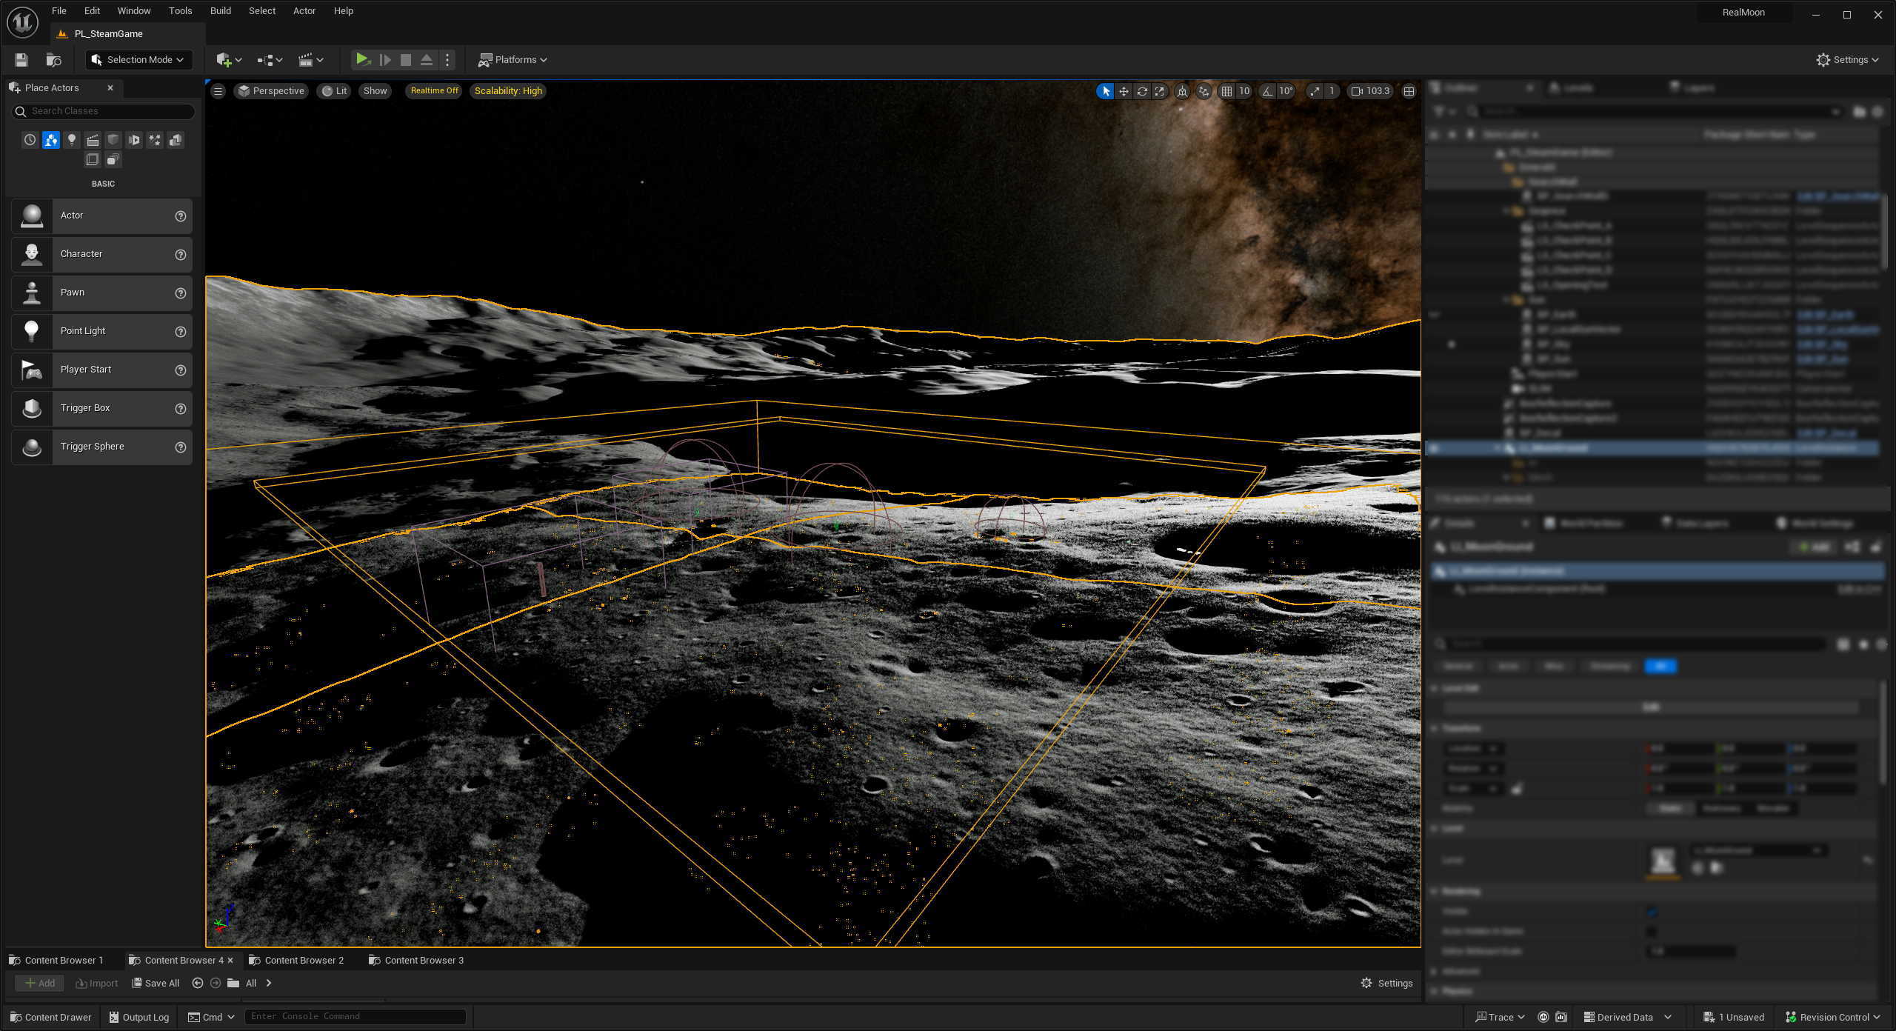Open the Build menu
This screenshot has width=1896, height=1031.
pyautogui.click(x=220, y=11)
